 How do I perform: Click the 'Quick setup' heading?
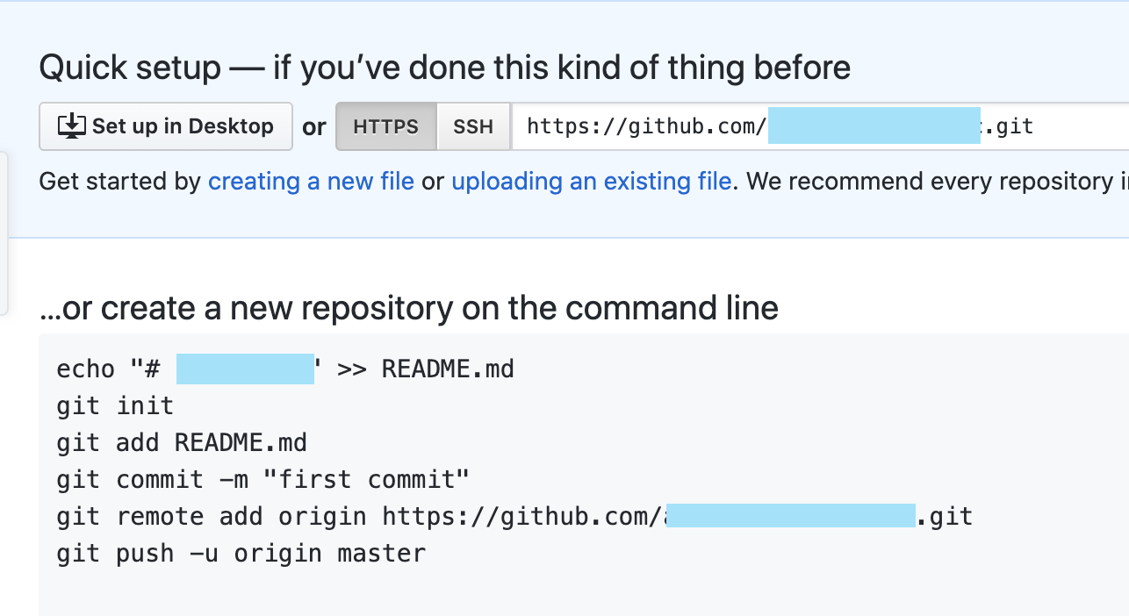point(445,68)
